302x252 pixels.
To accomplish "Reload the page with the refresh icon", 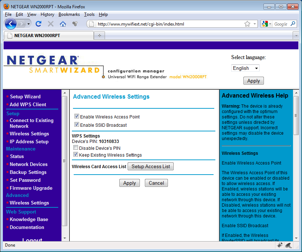I will pos(38,24).
